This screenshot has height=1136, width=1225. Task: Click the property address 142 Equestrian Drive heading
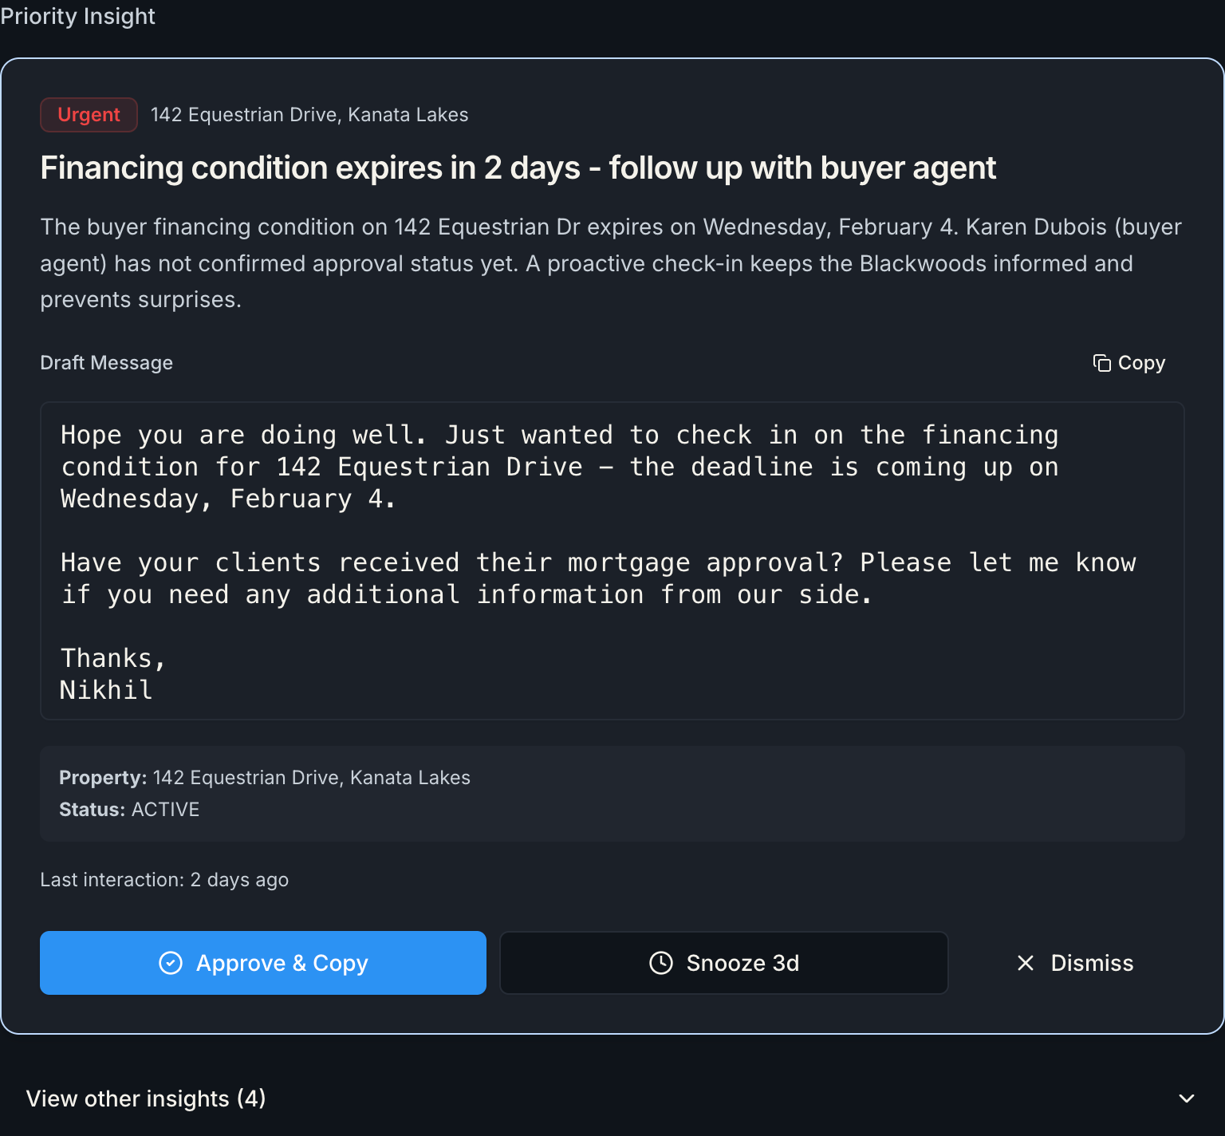pos(309,114)
